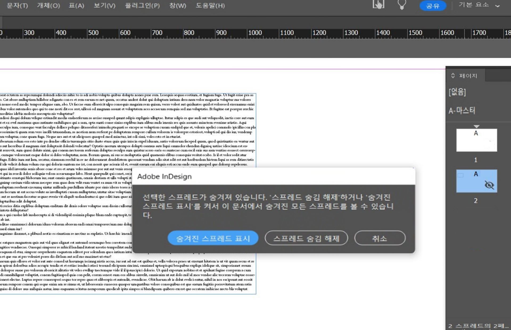Screen dimensions: 511x330
Task: Select the highlighted page 2 thumbnail
Action: pos(476,181)
